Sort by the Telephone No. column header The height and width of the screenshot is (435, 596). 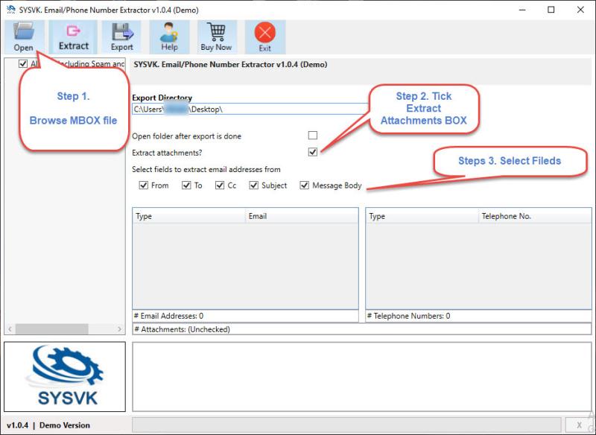[x=534, y=216]
